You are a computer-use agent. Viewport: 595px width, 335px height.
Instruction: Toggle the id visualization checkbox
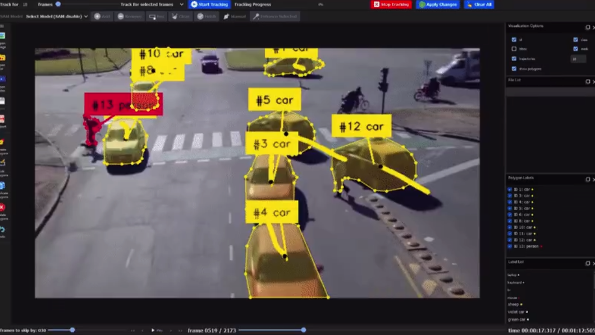[x=514, y=39]
